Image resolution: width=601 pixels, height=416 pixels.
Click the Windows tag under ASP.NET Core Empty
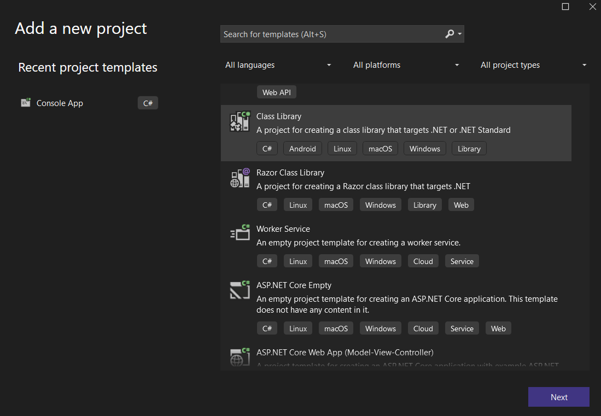click(x=380, y=329)
